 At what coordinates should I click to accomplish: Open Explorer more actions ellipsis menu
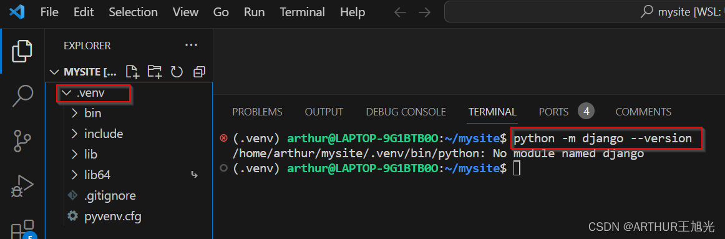(191, 46)
